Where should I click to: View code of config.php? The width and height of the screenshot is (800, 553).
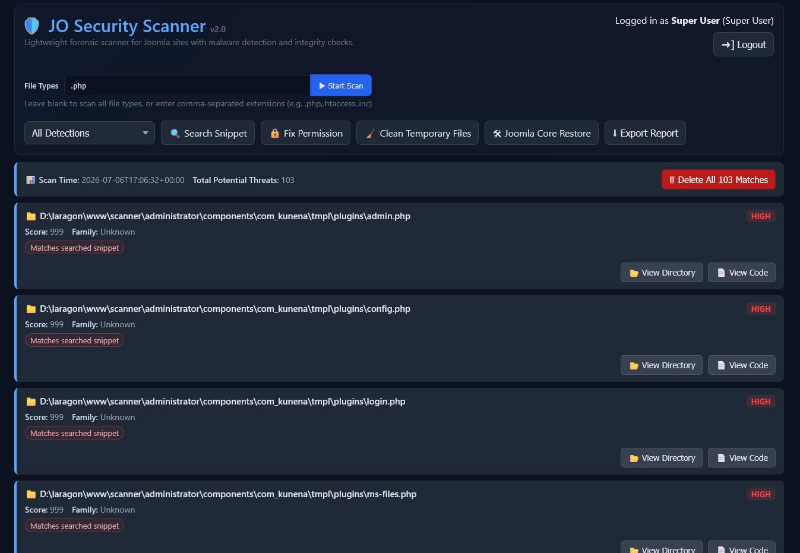(742, 365)
